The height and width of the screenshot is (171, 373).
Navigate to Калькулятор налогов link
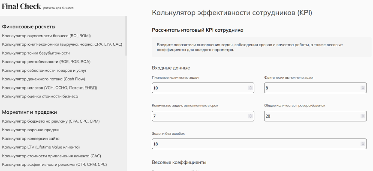pyautogui.click(x=49, y=88)
